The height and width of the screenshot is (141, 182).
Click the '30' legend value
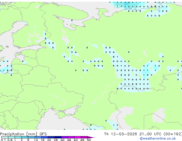(x=62, y=140)
